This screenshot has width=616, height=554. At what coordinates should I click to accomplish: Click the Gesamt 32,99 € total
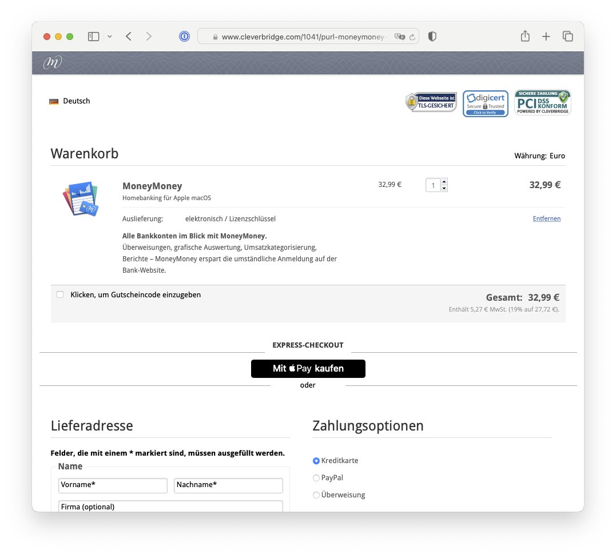[x=523, y=298]
